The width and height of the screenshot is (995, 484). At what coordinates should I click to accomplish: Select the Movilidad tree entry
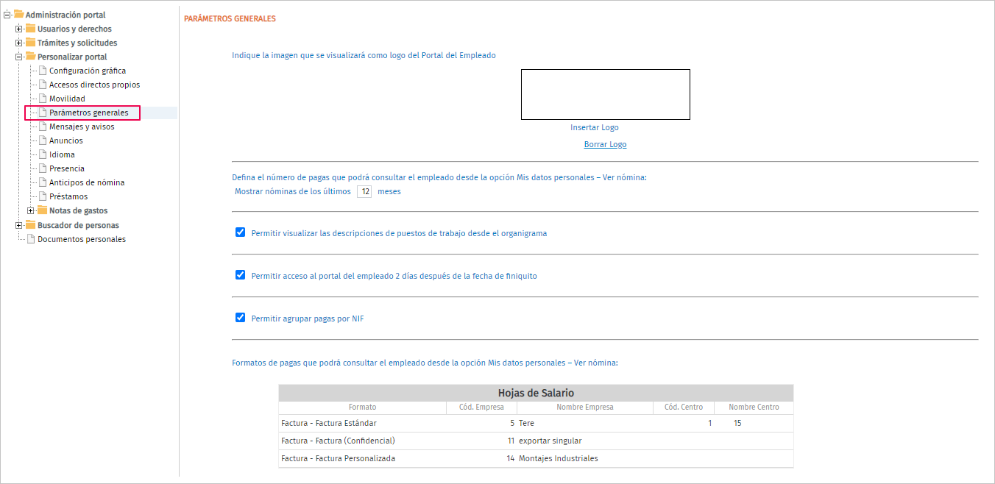67,99
